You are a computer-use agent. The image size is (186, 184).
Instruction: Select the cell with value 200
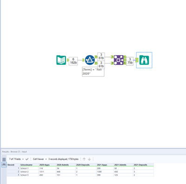click(105, 168)
